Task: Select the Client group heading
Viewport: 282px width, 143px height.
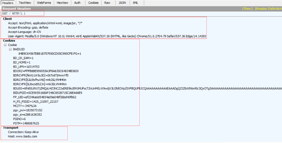Action: coord(7,19)
